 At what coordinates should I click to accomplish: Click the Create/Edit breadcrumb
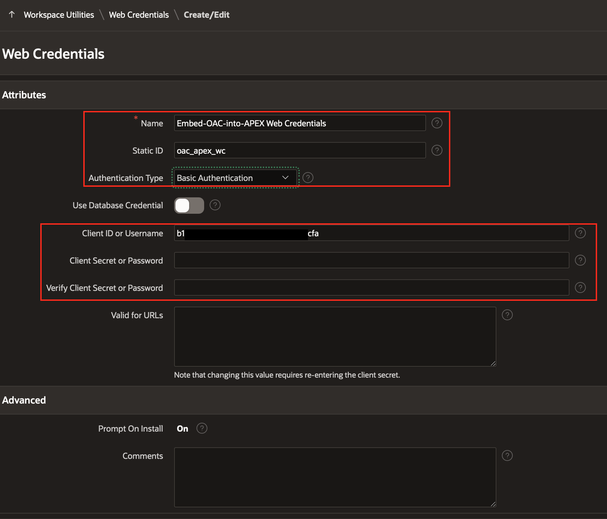pyautogui.click(x=207, y=15)
